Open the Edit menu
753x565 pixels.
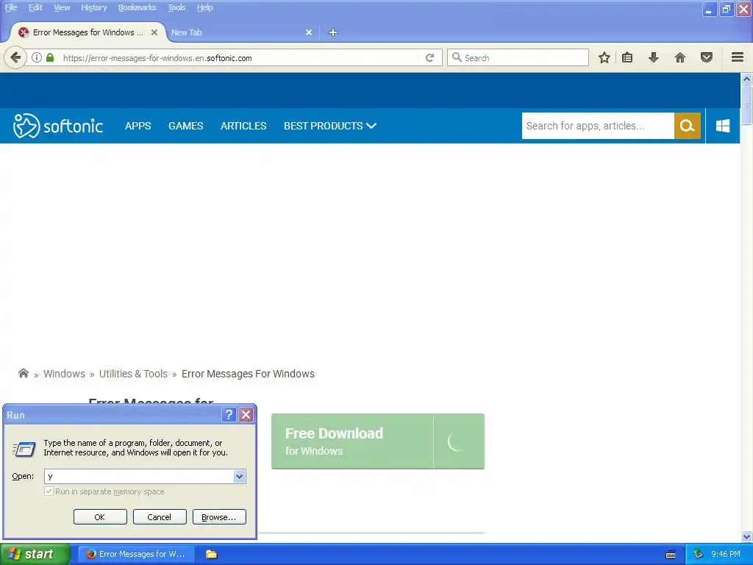(x=35, y=7)
